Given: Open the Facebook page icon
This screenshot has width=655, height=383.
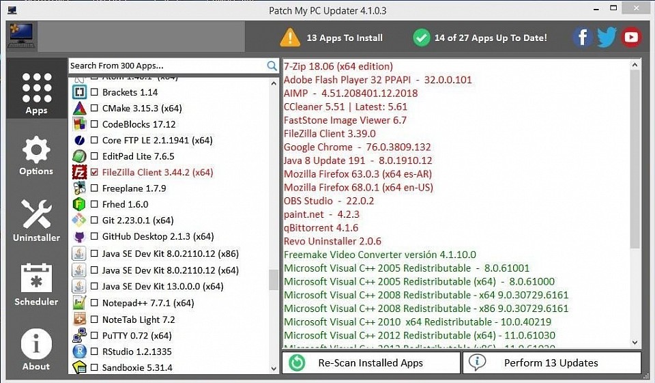Looking at the screenshot, I should (x=582, y=38).
